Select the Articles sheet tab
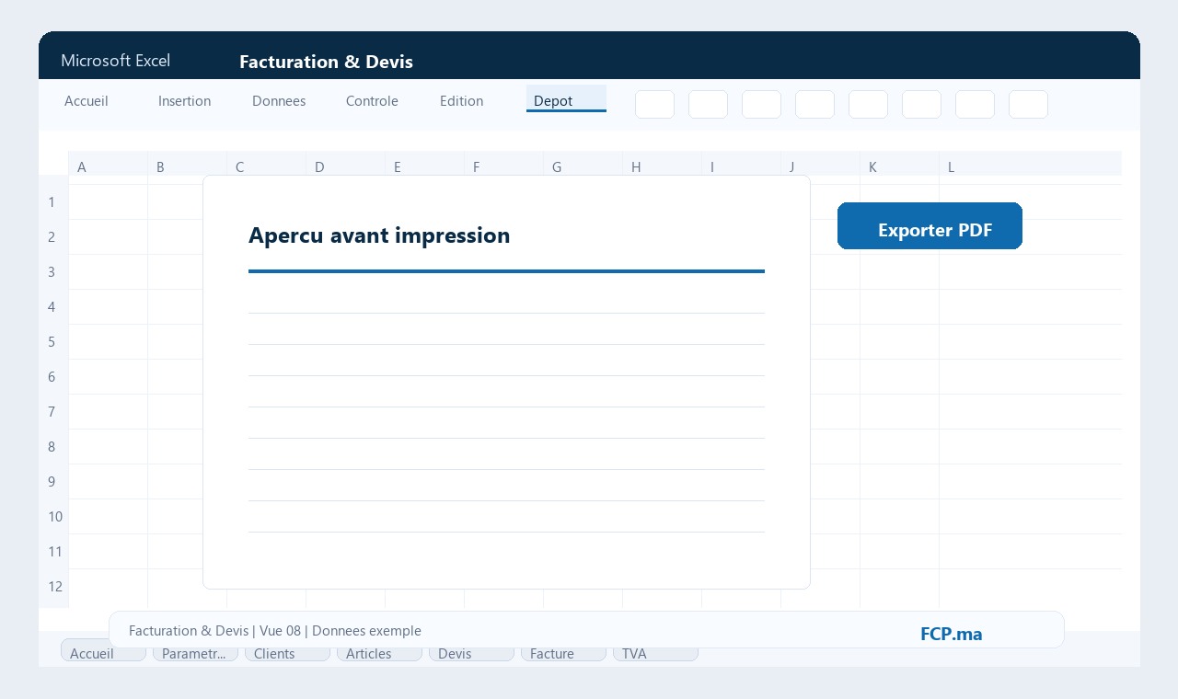This screenshot has height=699, width=1178. (379, 652)
